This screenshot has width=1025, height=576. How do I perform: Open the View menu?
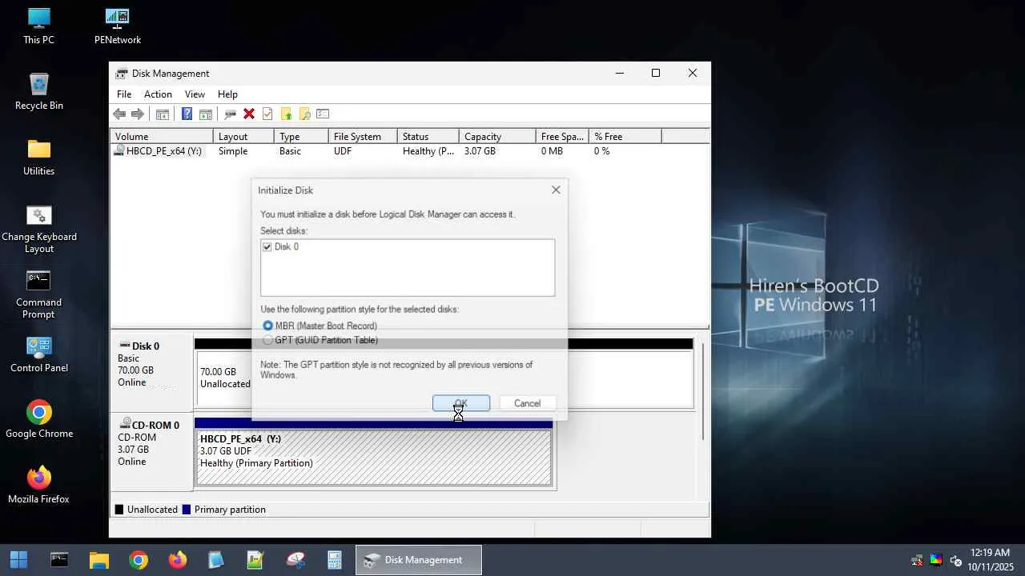click(x=195, y=94)
